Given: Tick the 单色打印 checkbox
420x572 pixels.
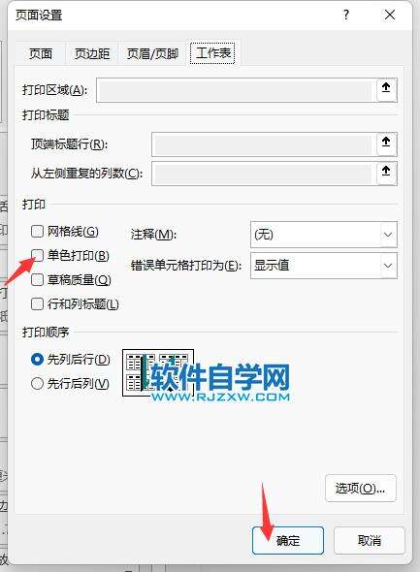Looking at the screenshot, I should pos(37,255).
